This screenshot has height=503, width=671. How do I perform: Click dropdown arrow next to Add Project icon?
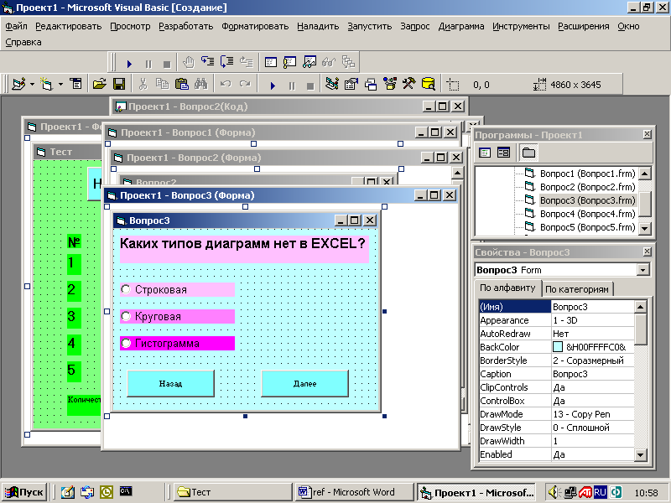click(x=32, y=84)
